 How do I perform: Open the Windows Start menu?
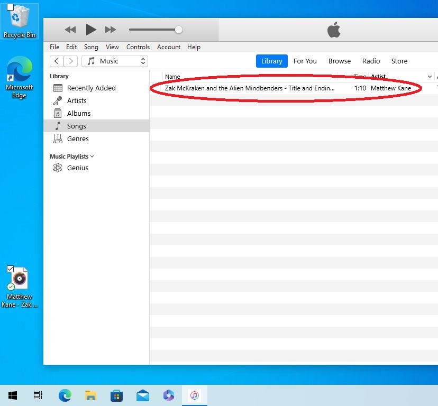point(13,395)
